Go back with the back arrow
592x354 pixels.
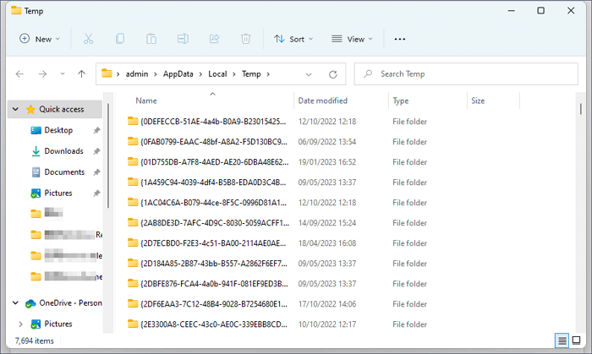(19, 74)
